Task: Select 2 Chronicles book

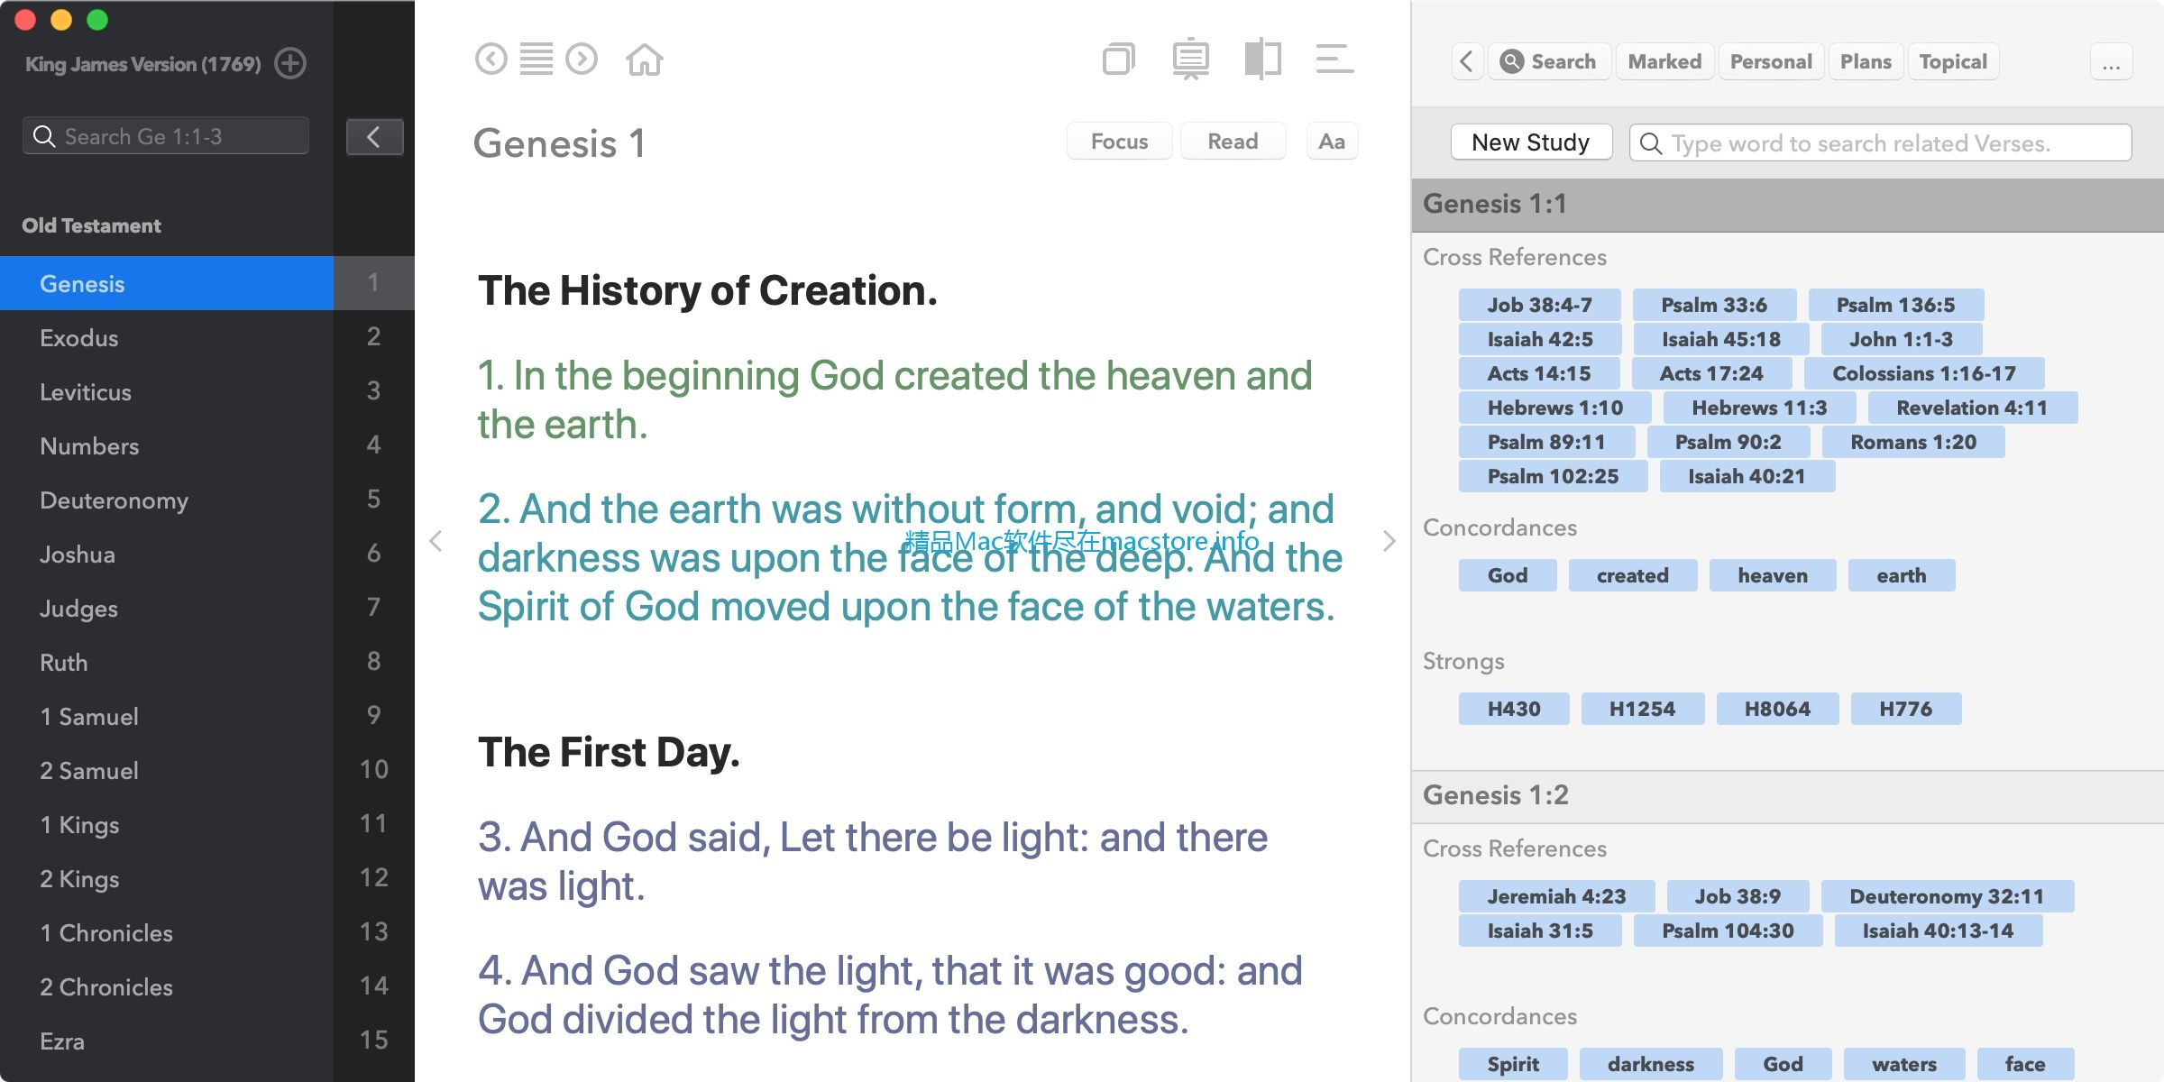Action: click(167, 986)
